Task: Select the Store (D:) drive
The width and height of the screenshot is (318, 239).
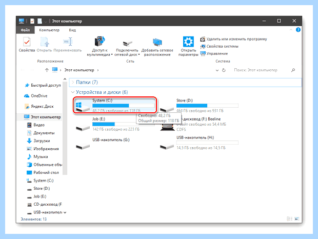Action: point(199,106)
